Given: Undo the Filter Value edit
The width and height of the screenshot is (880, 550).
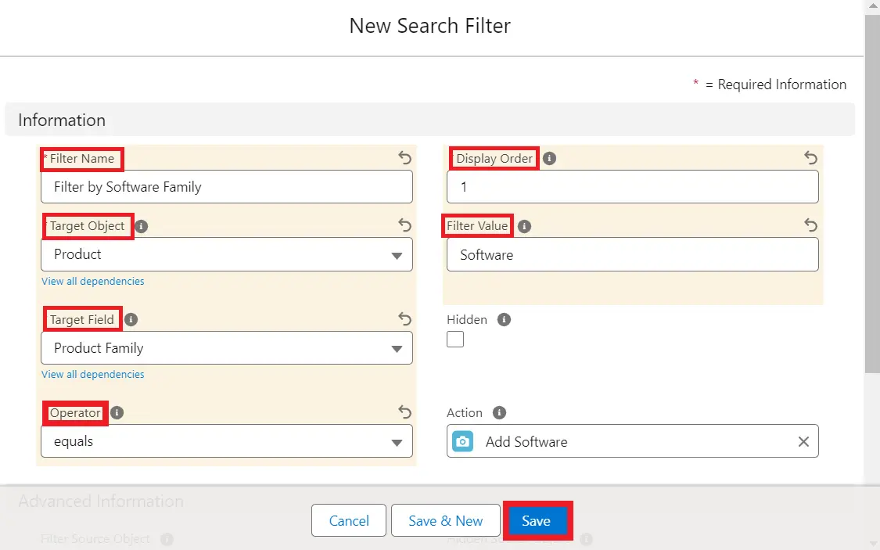Looking at the screenshot, I should (810, 225).
